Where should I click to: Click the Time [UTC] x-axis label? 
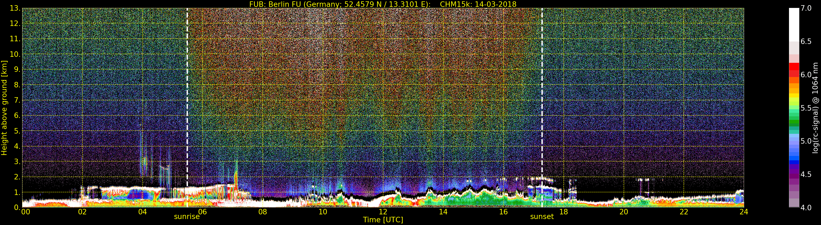click(383, 220)
